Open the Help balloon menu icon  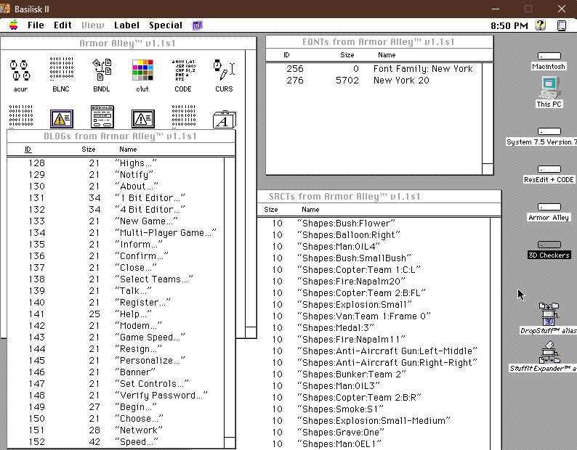(540, 25)
